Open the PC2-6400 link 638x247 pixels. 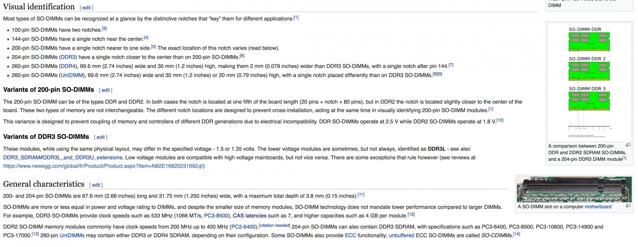244,227
